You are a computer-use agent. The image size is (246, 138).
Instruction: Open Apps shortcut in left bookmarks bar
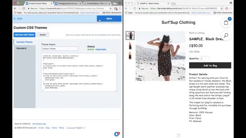18,13
